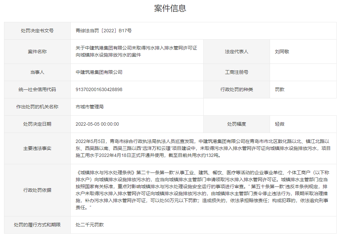Select the 当事人 label cell
Screen dimensions: 341x238
tap(37, 72)
